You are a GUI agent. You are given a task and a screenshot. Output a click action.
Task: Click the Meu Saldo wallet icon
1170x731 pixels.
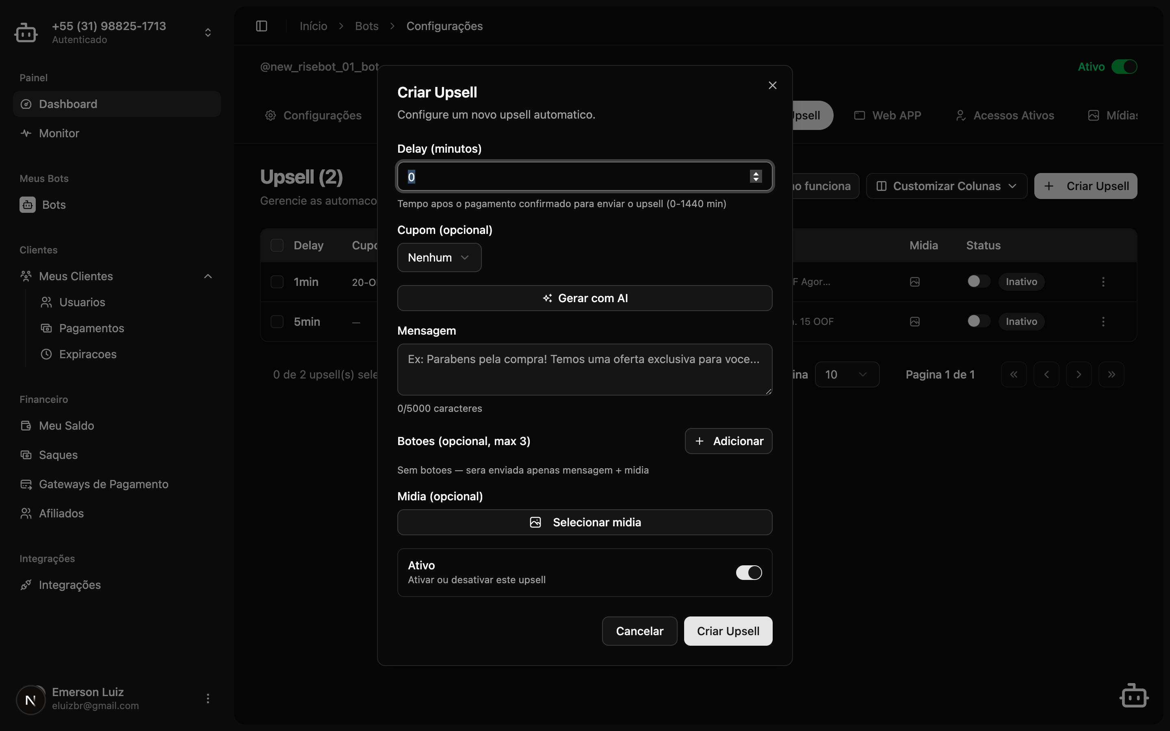point(26,426)
